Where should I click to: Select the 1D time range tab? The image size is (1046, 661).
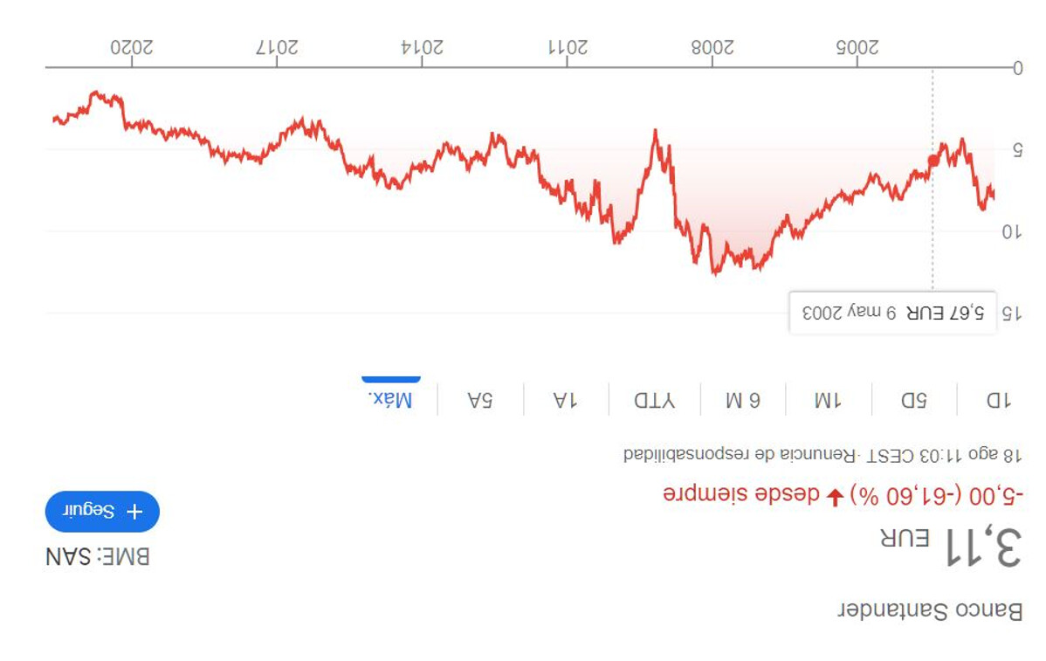pos(999,400)
